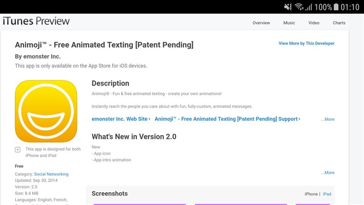Expand What's New with the More link

328,173
